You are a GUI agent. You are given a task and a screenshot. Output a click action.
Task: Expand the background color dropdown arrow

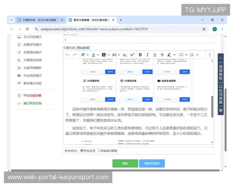point(108,55)
